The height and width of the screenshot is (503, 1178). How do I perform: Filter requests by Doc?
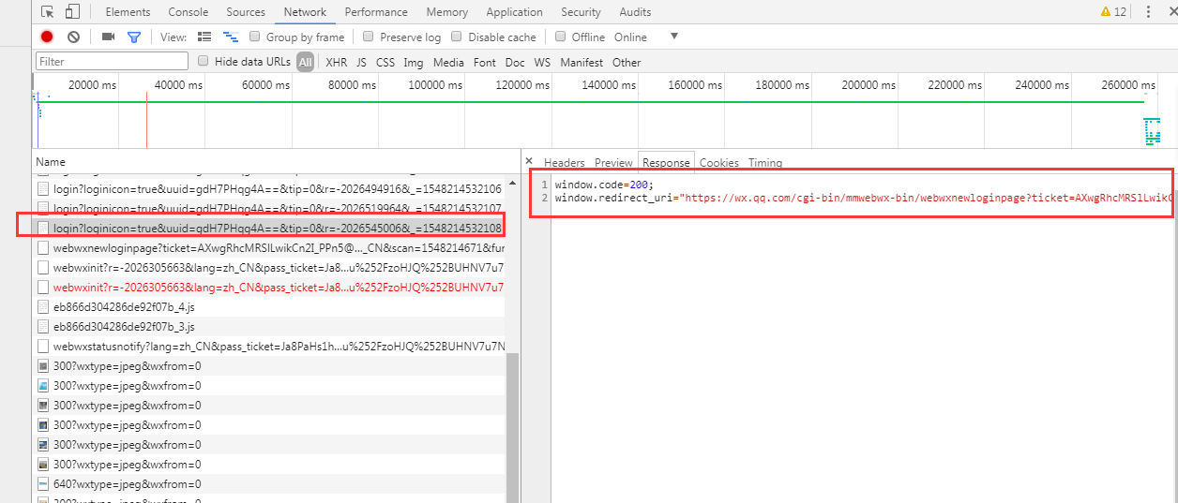coord(515,62)
